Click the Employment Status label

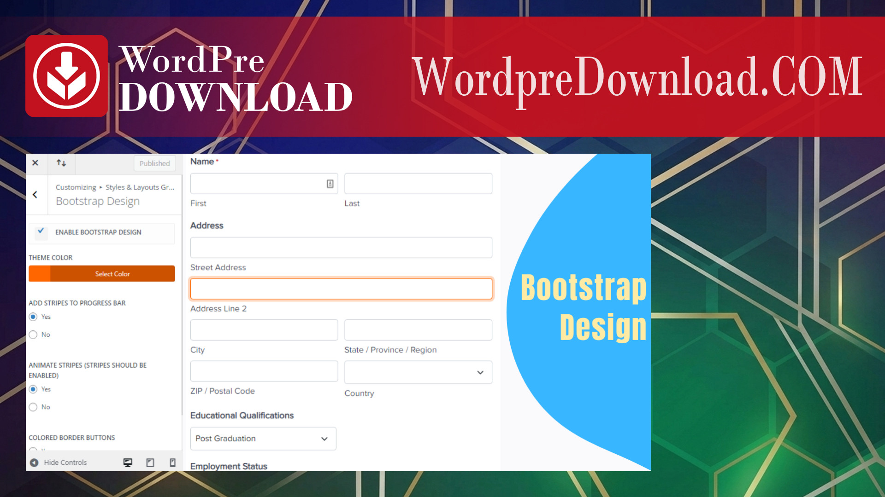click(229, 466)
